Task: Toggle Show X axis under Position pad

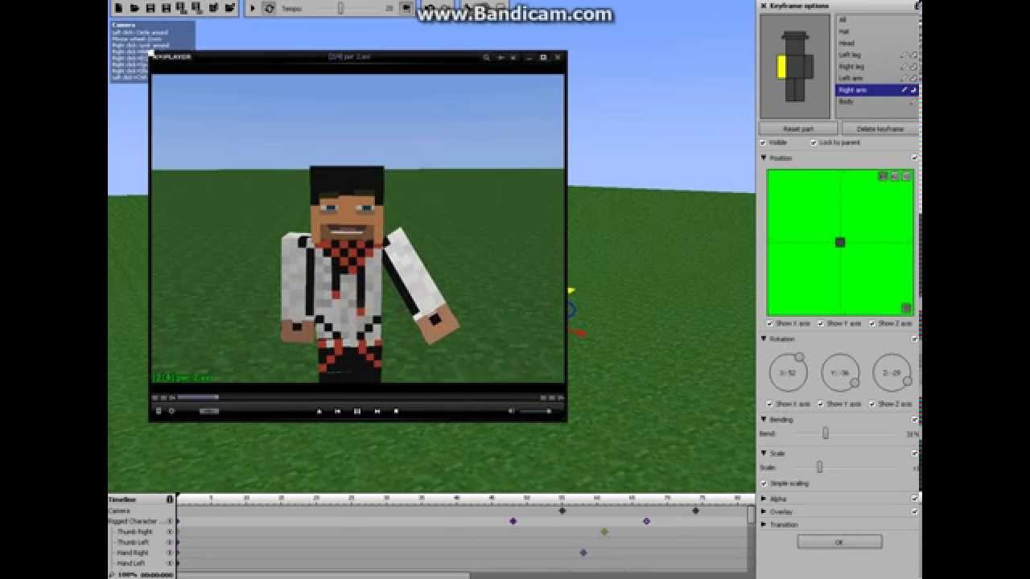Action: pyautogui.click(x=770, y=323)
